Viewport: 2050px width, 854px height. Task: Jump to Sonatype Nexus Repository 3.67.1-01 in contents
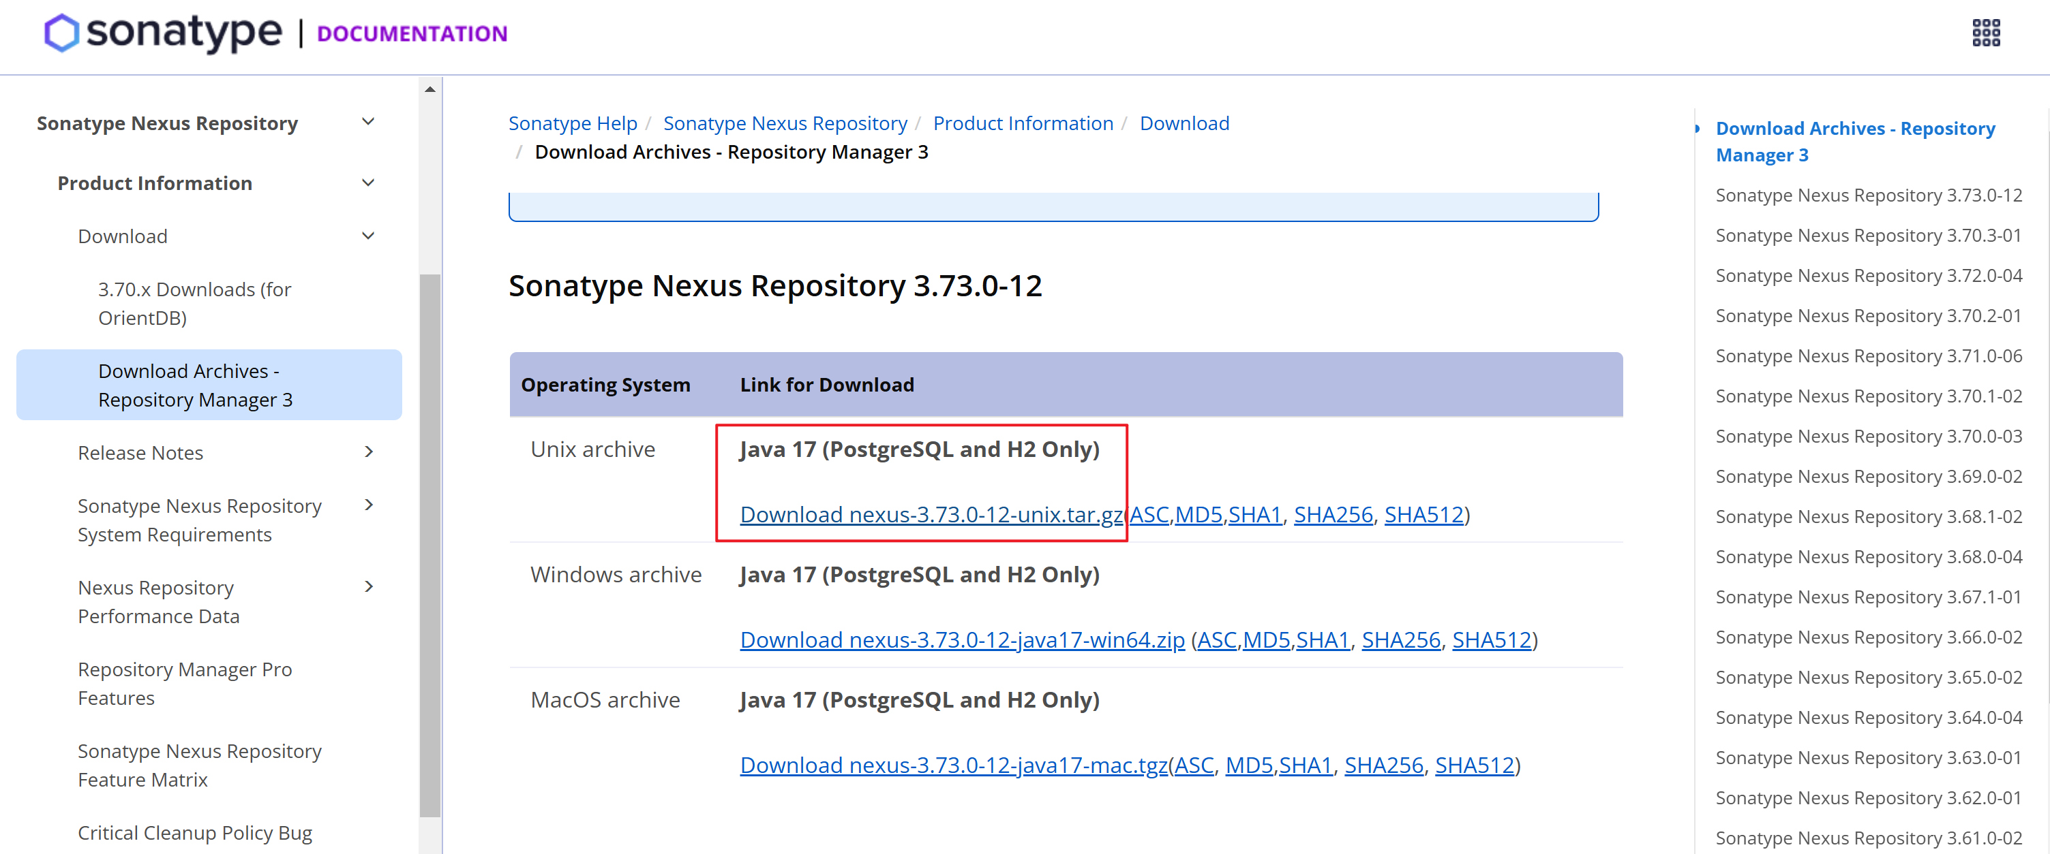[x=1869, y=597]
